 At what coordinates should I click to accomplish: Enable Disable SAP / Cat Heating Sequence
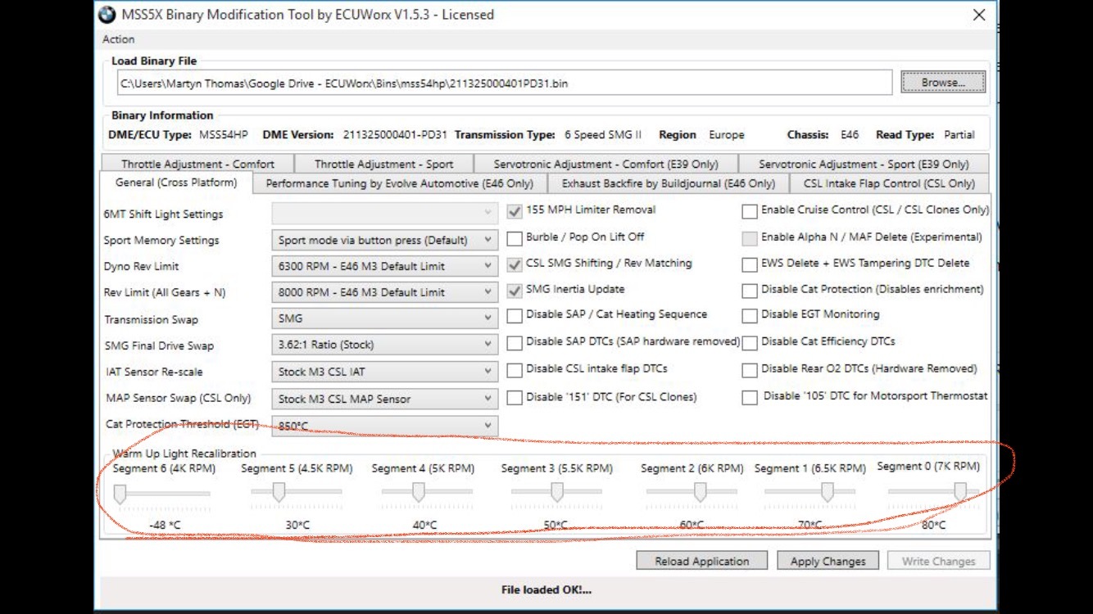[515, 316]
